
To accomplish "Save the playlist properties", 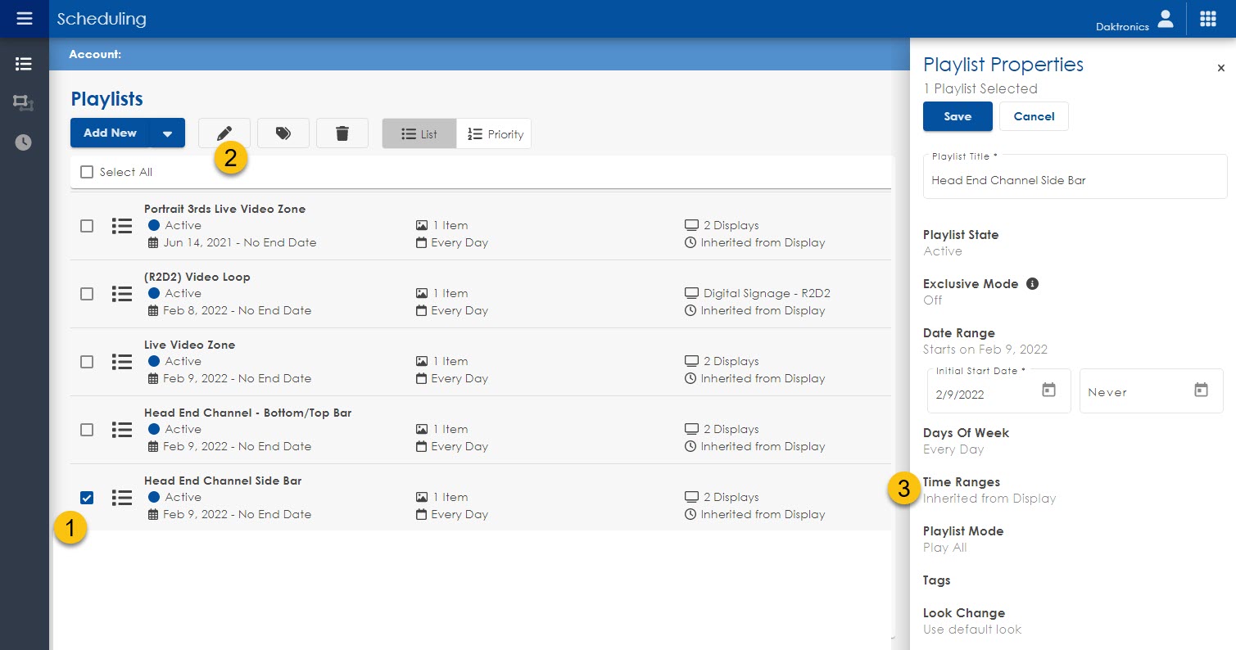I will 958,116.
